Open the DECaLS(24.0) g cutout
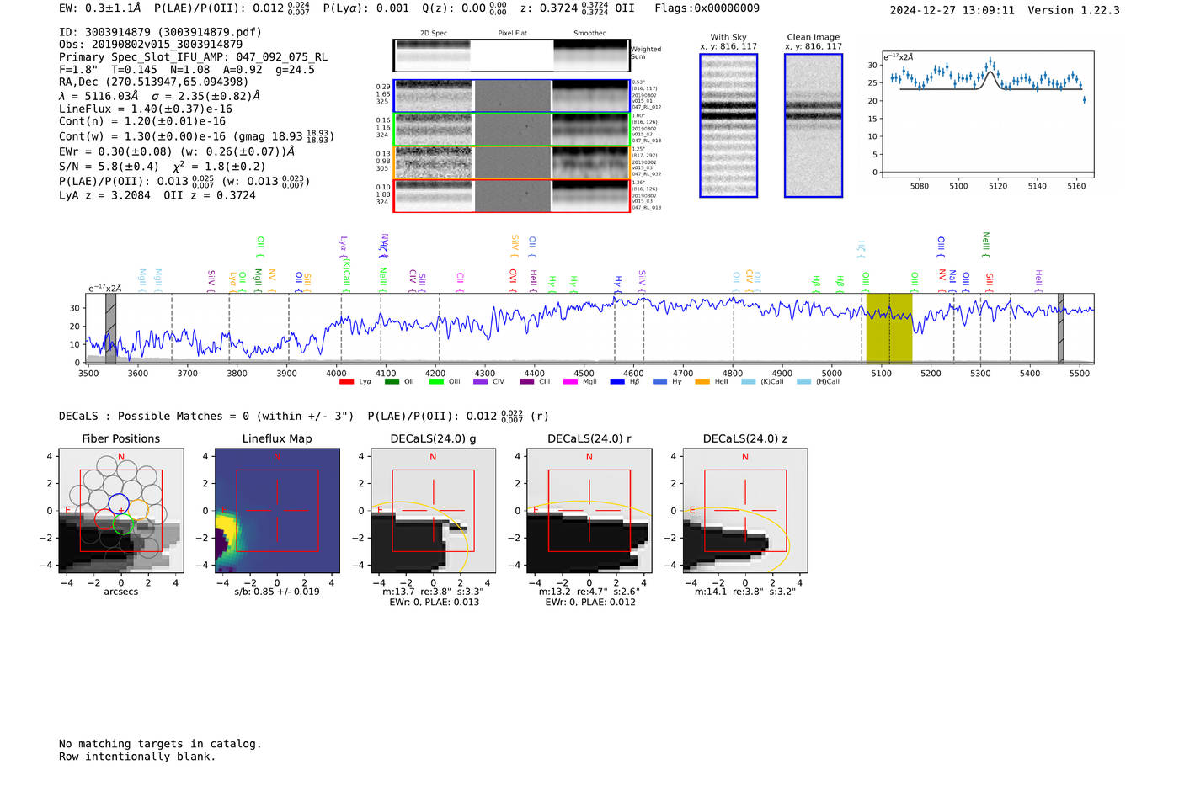 pyautogui.click(x=433, y=511)
